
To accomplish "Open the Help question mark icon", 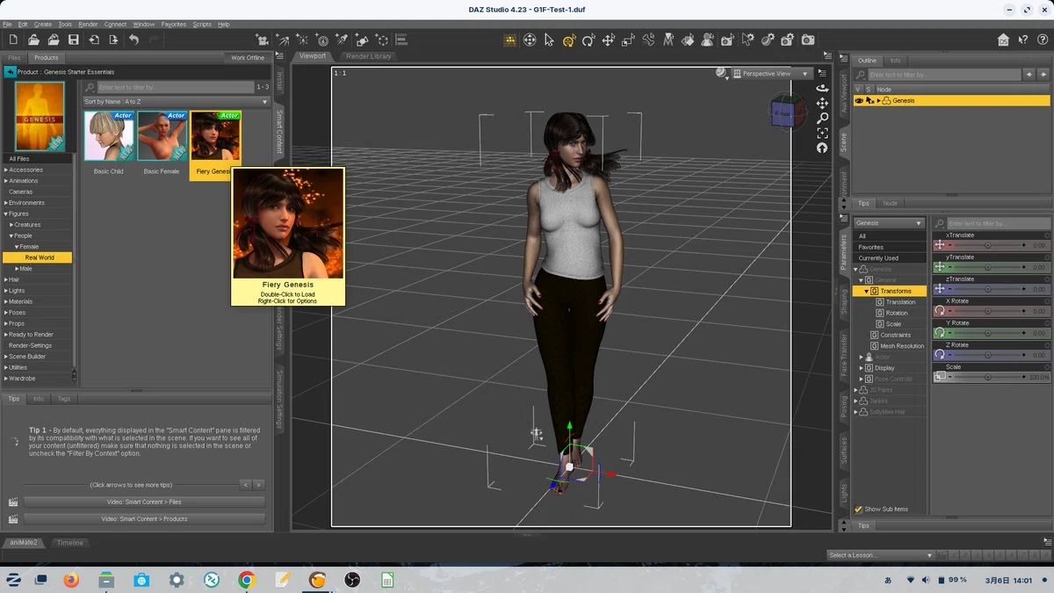I will [x=1041, y=40].
